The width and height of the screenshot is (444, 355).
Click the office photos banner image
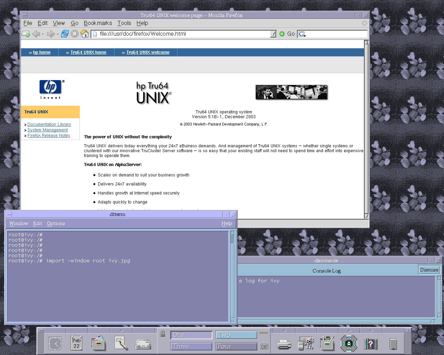291,92
